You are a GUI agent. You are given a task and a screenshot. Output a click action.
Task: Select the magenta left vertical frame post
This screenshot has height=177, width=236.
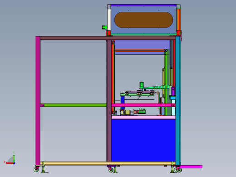pos(38,101)
